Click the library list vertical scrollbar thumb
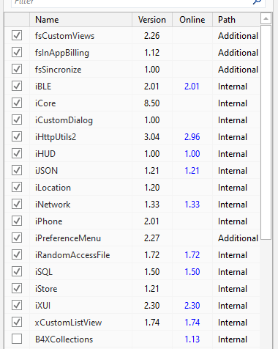This screenshot has width=278, height=349. click(266, 132)
